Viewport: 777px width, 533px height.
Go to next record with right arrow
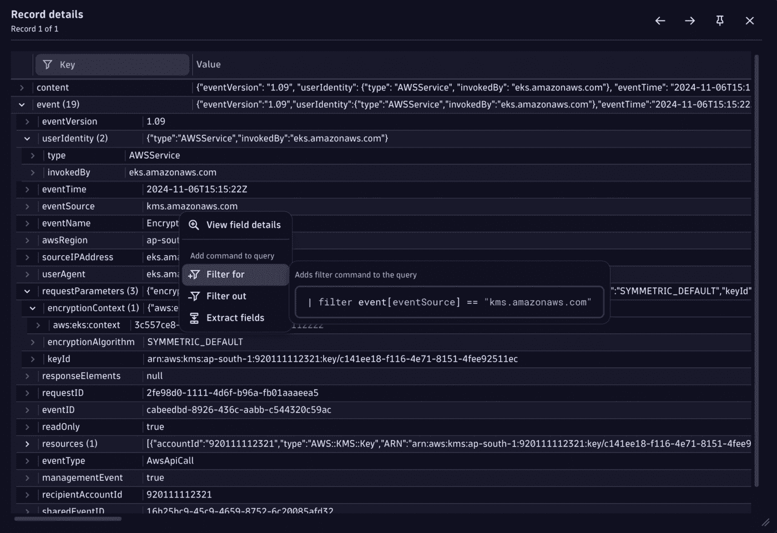point(690,21)
